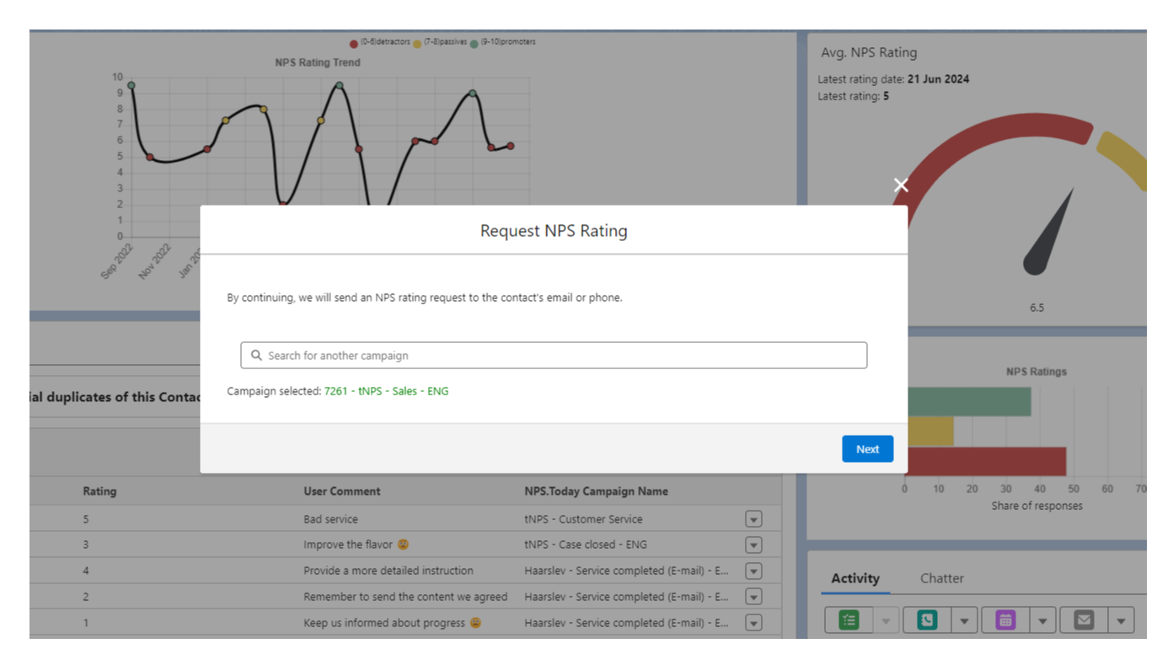Toggle green promoters legend dot
The image size is (1173, 665).
(x=474, y=43)
